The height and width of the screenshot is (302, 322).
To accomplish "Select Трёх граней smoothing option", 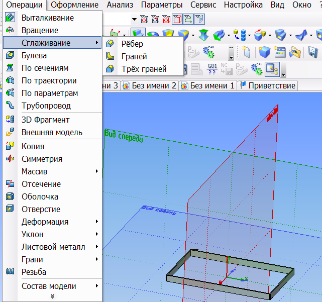I will pos(144,69).
